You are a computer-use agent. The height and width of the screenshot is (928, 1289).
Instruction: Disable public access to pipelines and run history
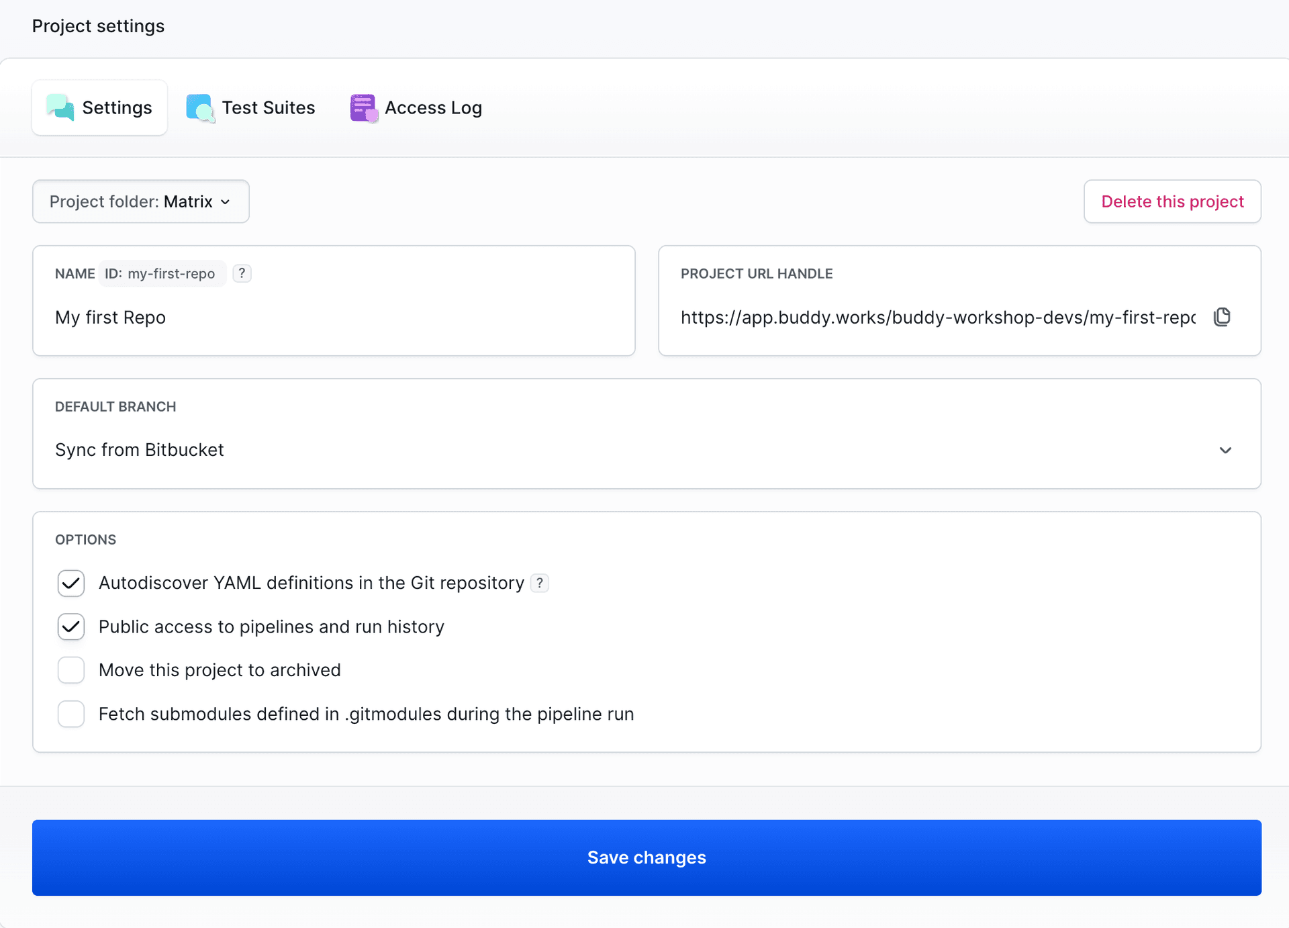pos(70,627)
